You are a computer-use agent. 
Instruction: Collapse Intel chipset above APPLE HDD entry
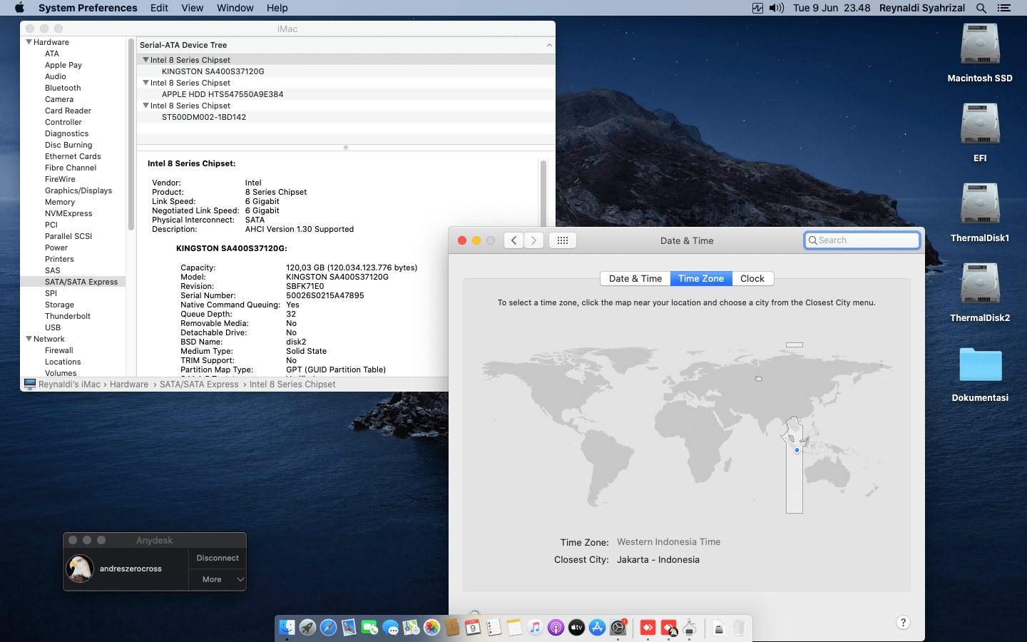click(145, 83)
